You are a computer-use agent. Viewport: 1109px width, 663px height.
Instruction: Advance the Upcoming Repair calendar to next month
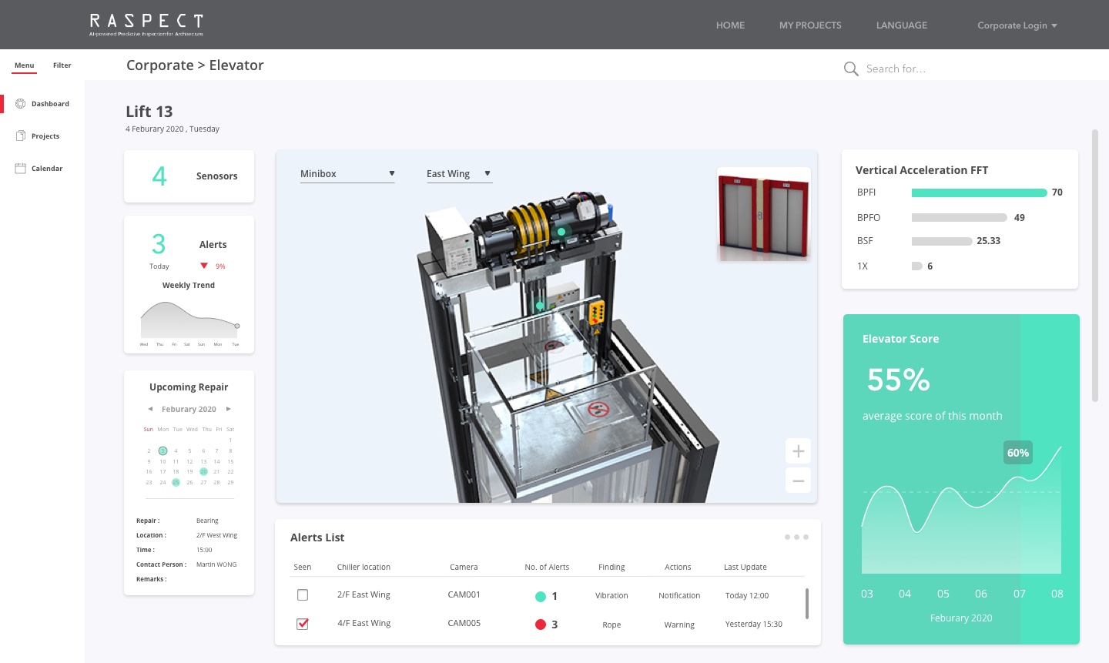[228, 409]
